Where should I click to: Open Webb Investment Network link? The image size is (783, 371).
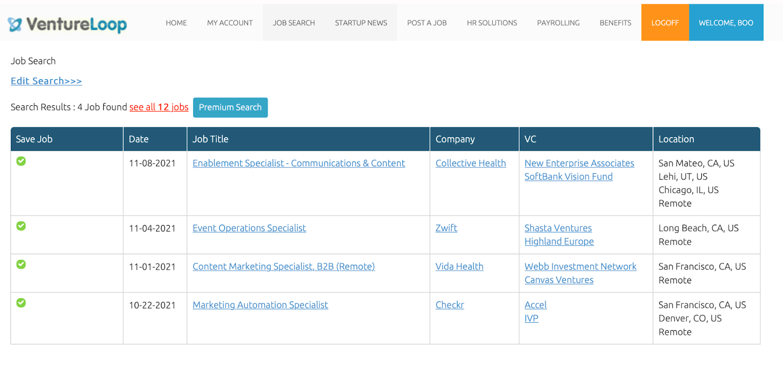[581, 266]
